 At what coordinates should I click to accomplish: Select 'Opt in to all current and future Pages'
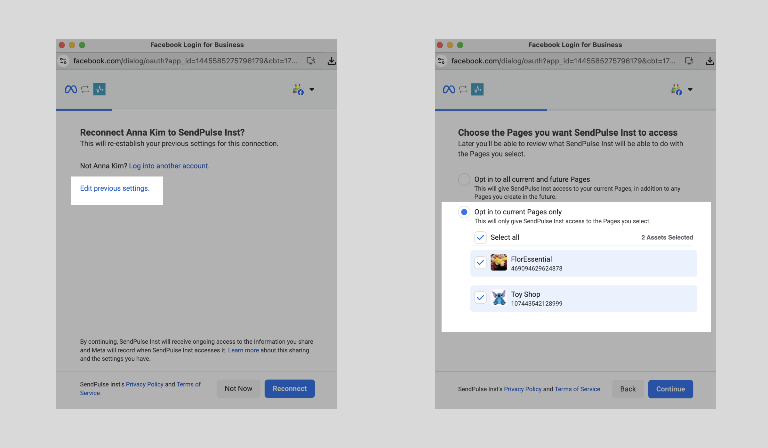tap(464, 180)
